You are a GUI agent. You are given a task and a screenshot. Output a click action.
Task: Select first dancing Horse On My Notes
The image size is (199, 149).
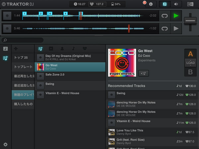(152, 104)
